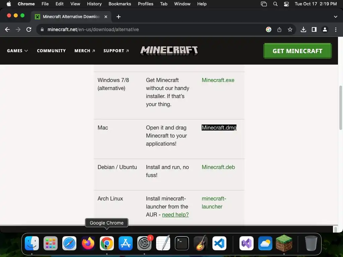
Task: Download the Minecraft.exe file
Action: coord(218,80)
